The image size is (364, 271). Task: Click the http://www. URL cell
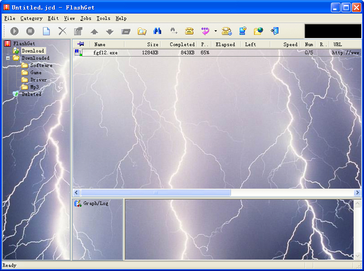tap(346, 52)
